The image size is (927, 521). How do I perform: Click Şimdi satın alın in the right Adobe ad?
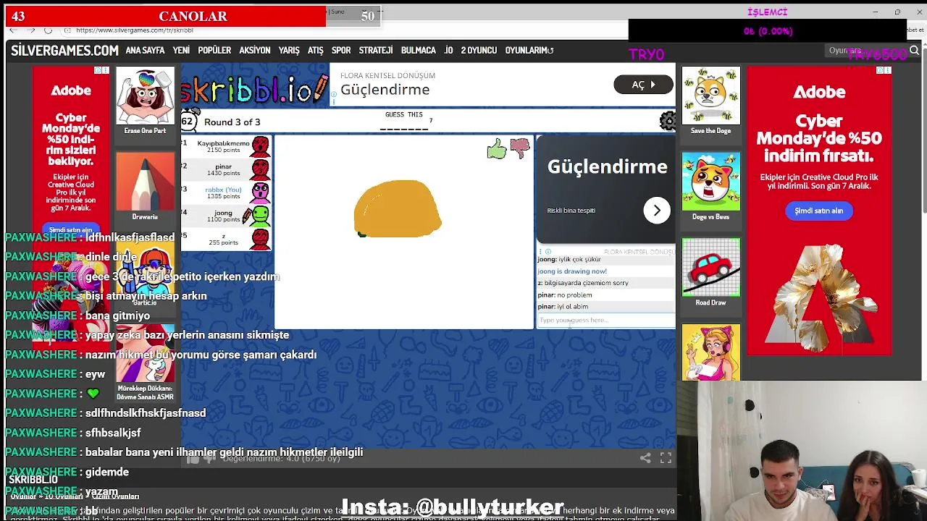[819, 211]
